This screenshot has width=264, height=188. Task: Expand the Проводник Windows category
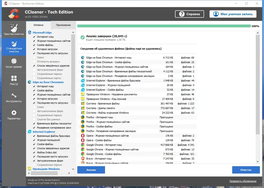(46, 169)
